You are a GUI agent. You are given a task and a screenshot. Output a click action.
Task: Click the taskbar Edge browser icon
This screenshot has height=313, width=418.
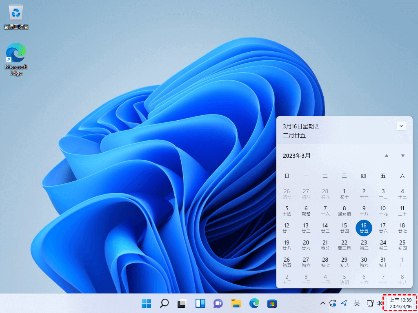254,303
